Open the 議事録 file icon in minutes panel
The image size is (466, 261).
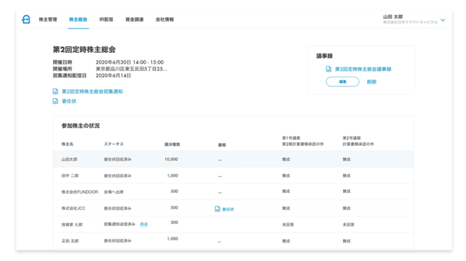point(328,69)
